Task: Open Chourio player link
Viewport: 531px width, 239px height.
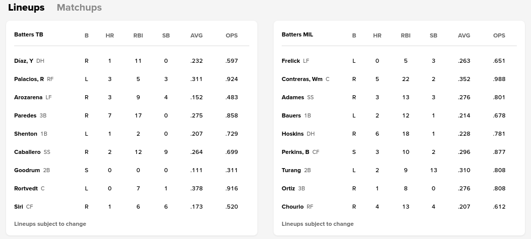Action: tap(293, 207)
